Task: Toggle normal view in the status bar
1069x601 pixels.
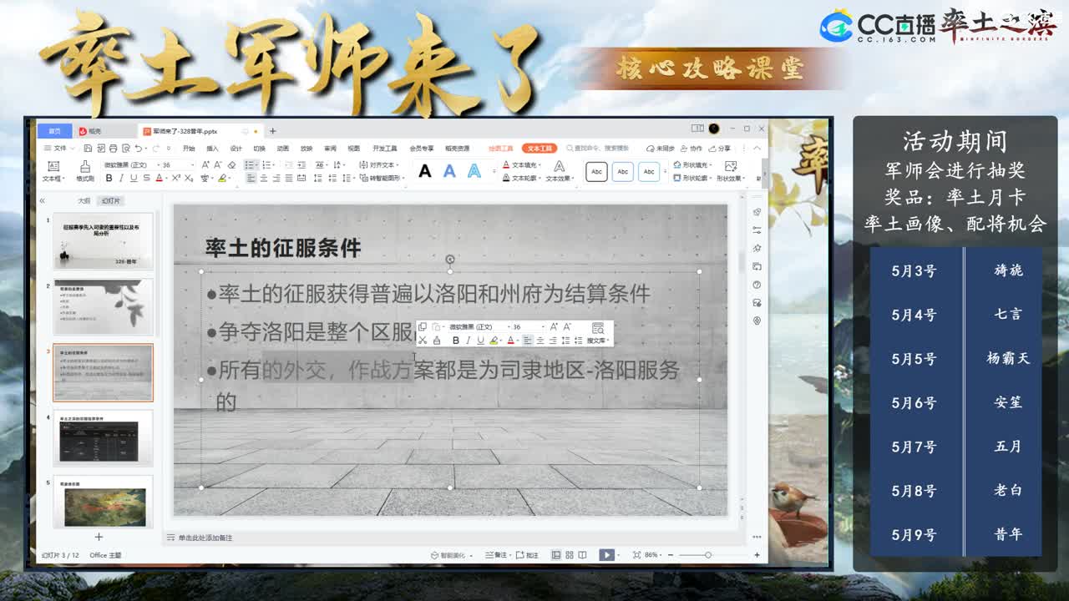Action: tap(556, 555)
